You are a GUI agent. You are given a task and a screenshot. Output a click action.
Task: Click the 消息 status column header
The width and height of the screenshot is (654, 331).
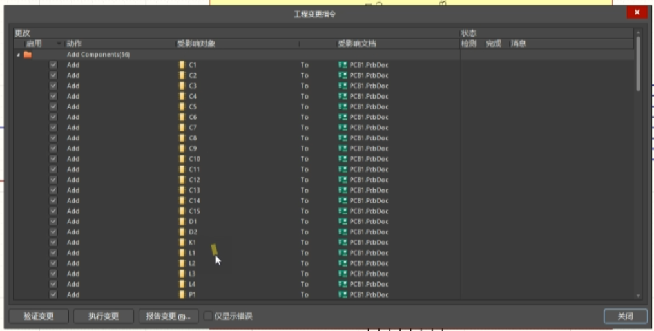(x=519, y=44)
